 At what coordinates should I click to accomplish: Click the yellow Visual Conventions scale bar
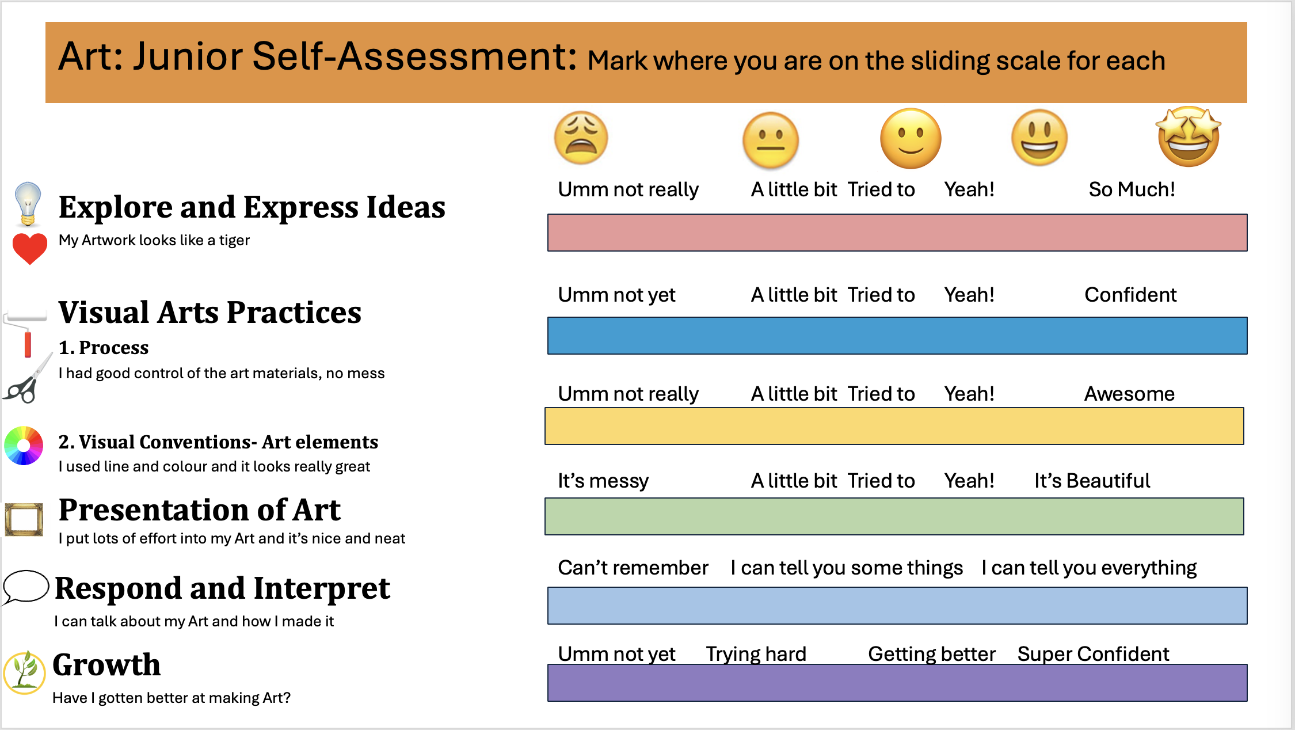pos(894,426)
